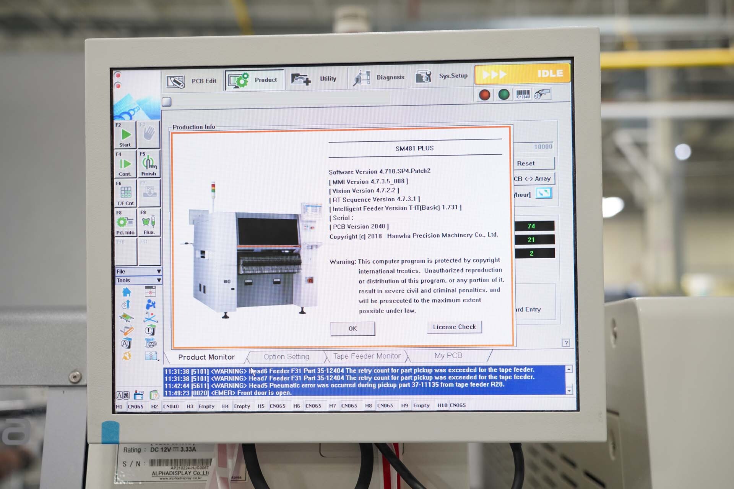Screen dimensions: 734x489
Task: Toggle the small checkbox below PCB Edit
Action: point(166,102)
